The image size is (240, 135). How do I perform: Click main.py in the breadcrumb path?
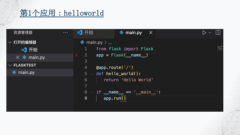point(94,42)
